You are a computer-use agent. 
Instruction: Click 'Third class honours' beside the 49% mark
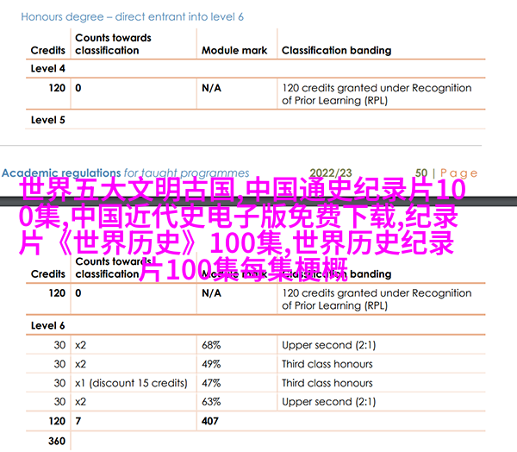(x=327, y=364)
